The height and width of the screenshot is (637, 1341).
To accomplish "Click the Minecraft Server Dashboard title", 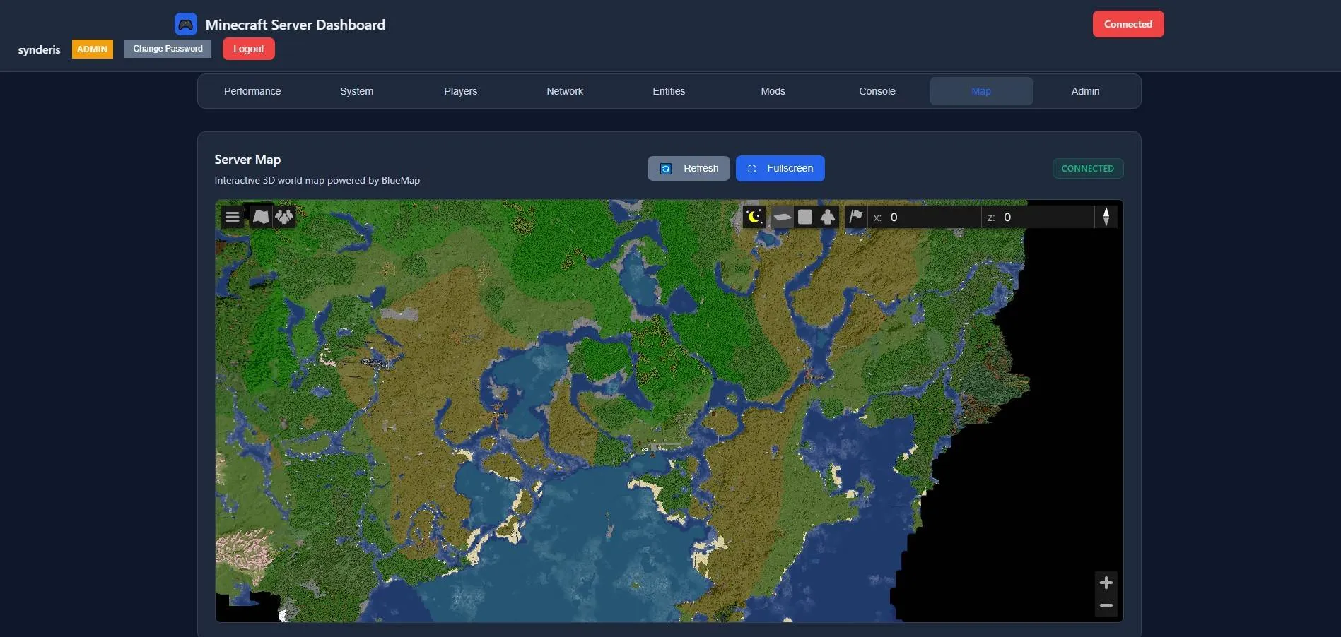I will pyautogui.click(x=295, y=25).
